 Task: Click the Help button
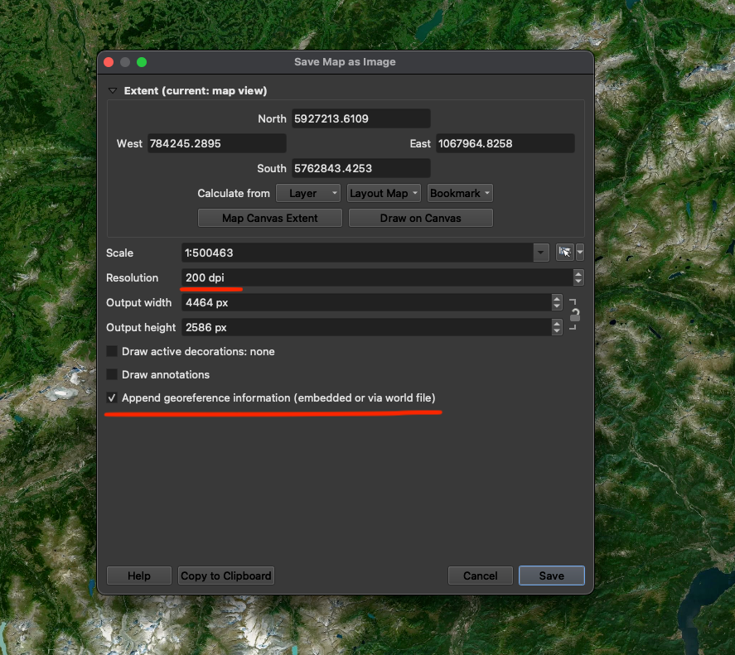[139, 576]
